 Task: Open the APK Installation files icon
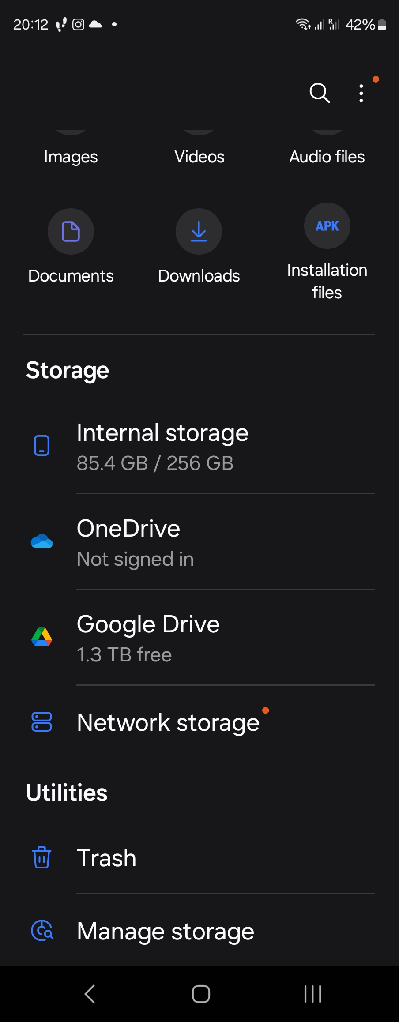(327, 226)
